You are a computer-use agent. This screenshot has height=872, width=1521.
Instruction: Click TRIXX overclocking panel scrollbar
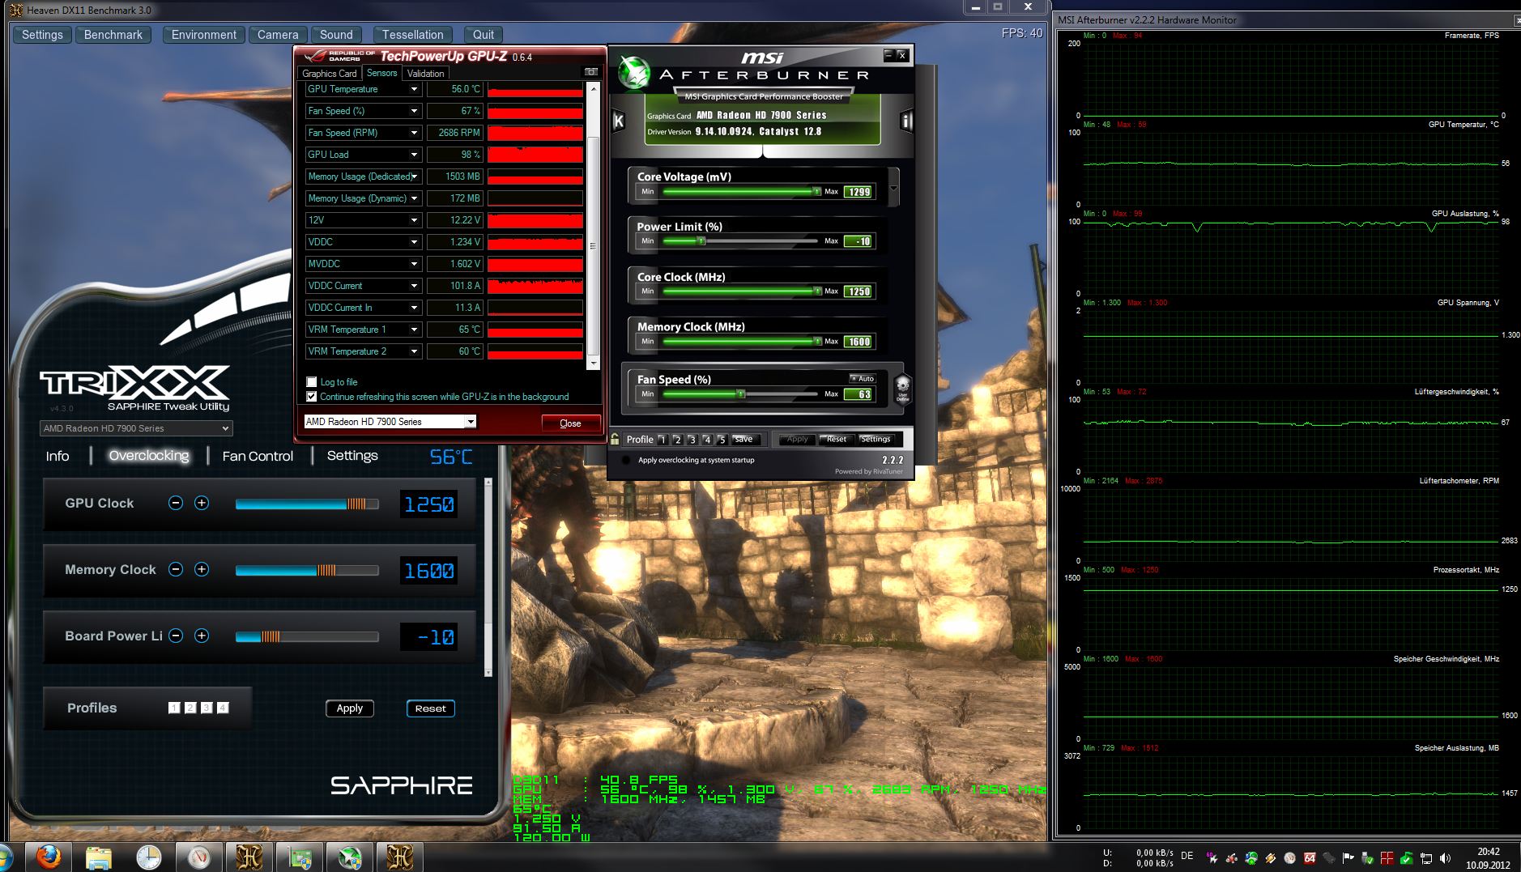pyautogui.click(x=488, y=577)
